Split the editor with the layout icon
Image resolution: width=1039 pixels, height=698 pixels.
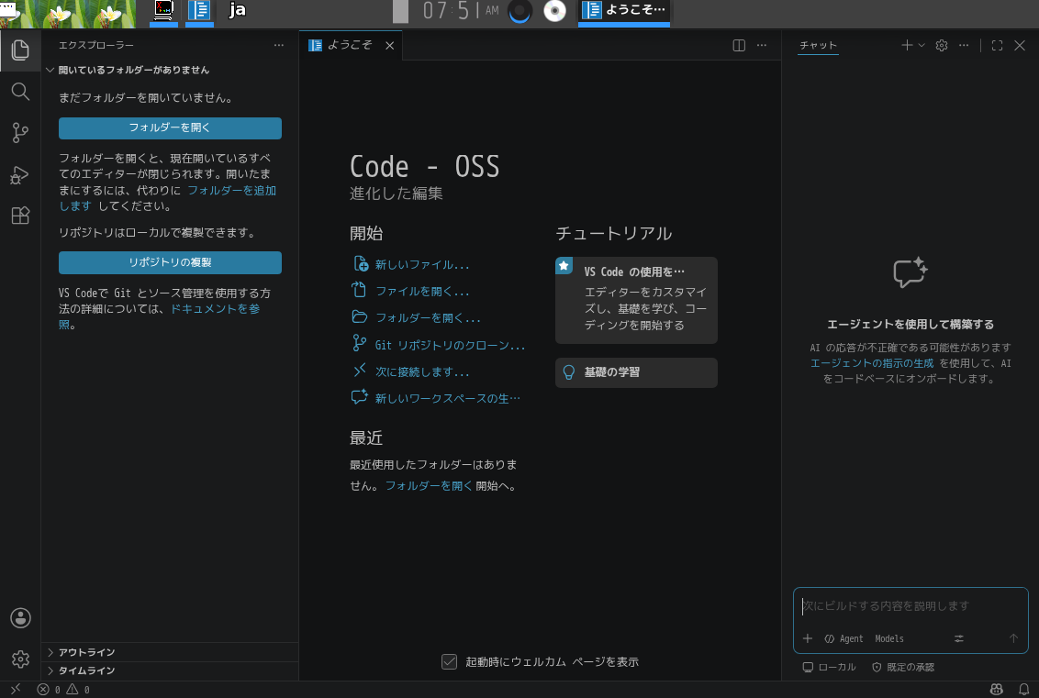(x=739, y=45)
